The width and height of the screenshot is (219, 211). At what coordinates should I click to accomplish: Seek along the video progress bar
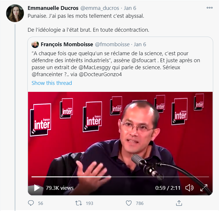pyautogui.click(x=120, y=177)
